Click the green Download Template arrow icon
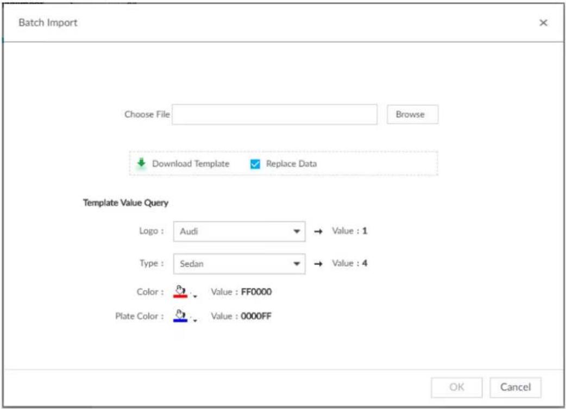This screenshot has width=566, height=409. coord(141,163)
